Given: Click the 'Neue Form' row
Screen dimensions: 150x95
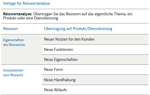Looking at the screenshot, I should (95, 70).
